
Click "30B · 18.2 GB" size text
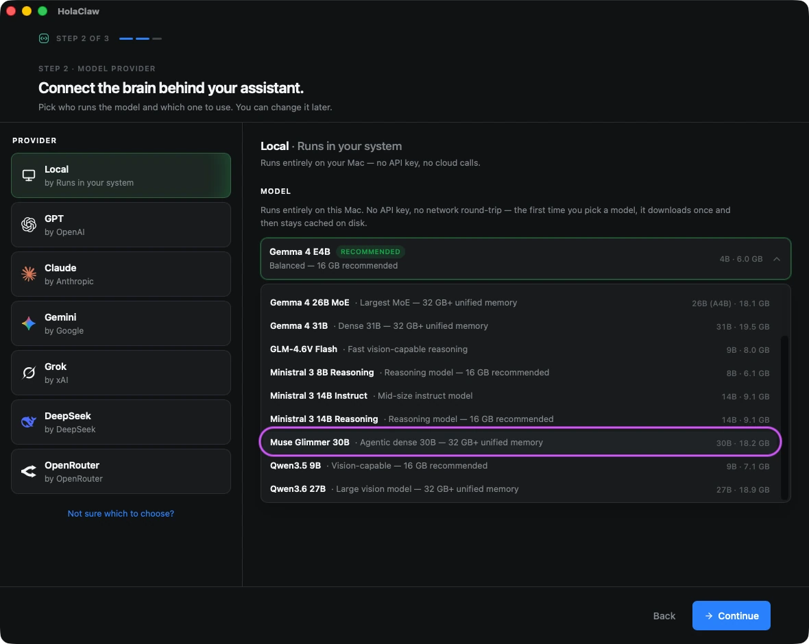click(742, 443)
